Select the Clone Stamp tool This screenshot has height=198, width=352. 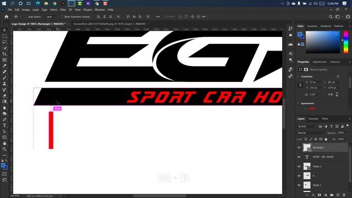click(x=4, y=84)
